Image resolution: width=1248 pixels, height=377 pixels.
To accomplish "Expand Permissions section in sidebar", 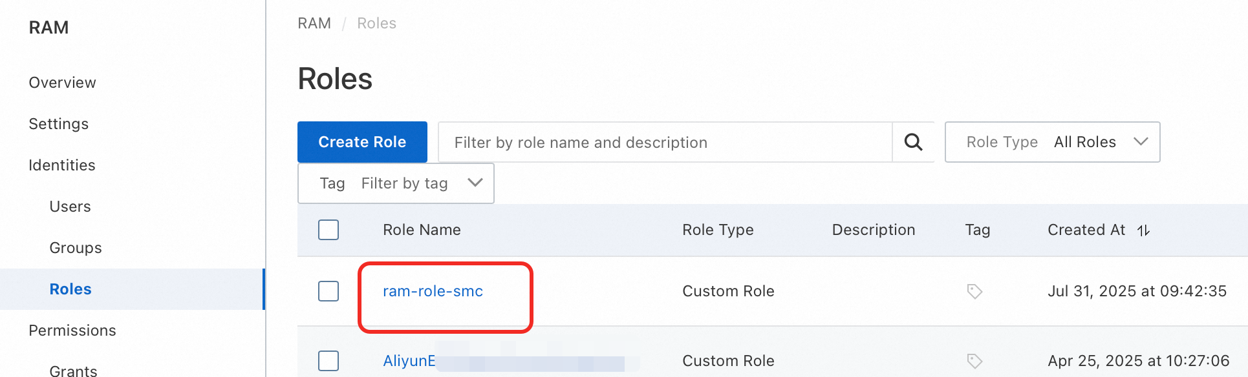I will point(72,331).
